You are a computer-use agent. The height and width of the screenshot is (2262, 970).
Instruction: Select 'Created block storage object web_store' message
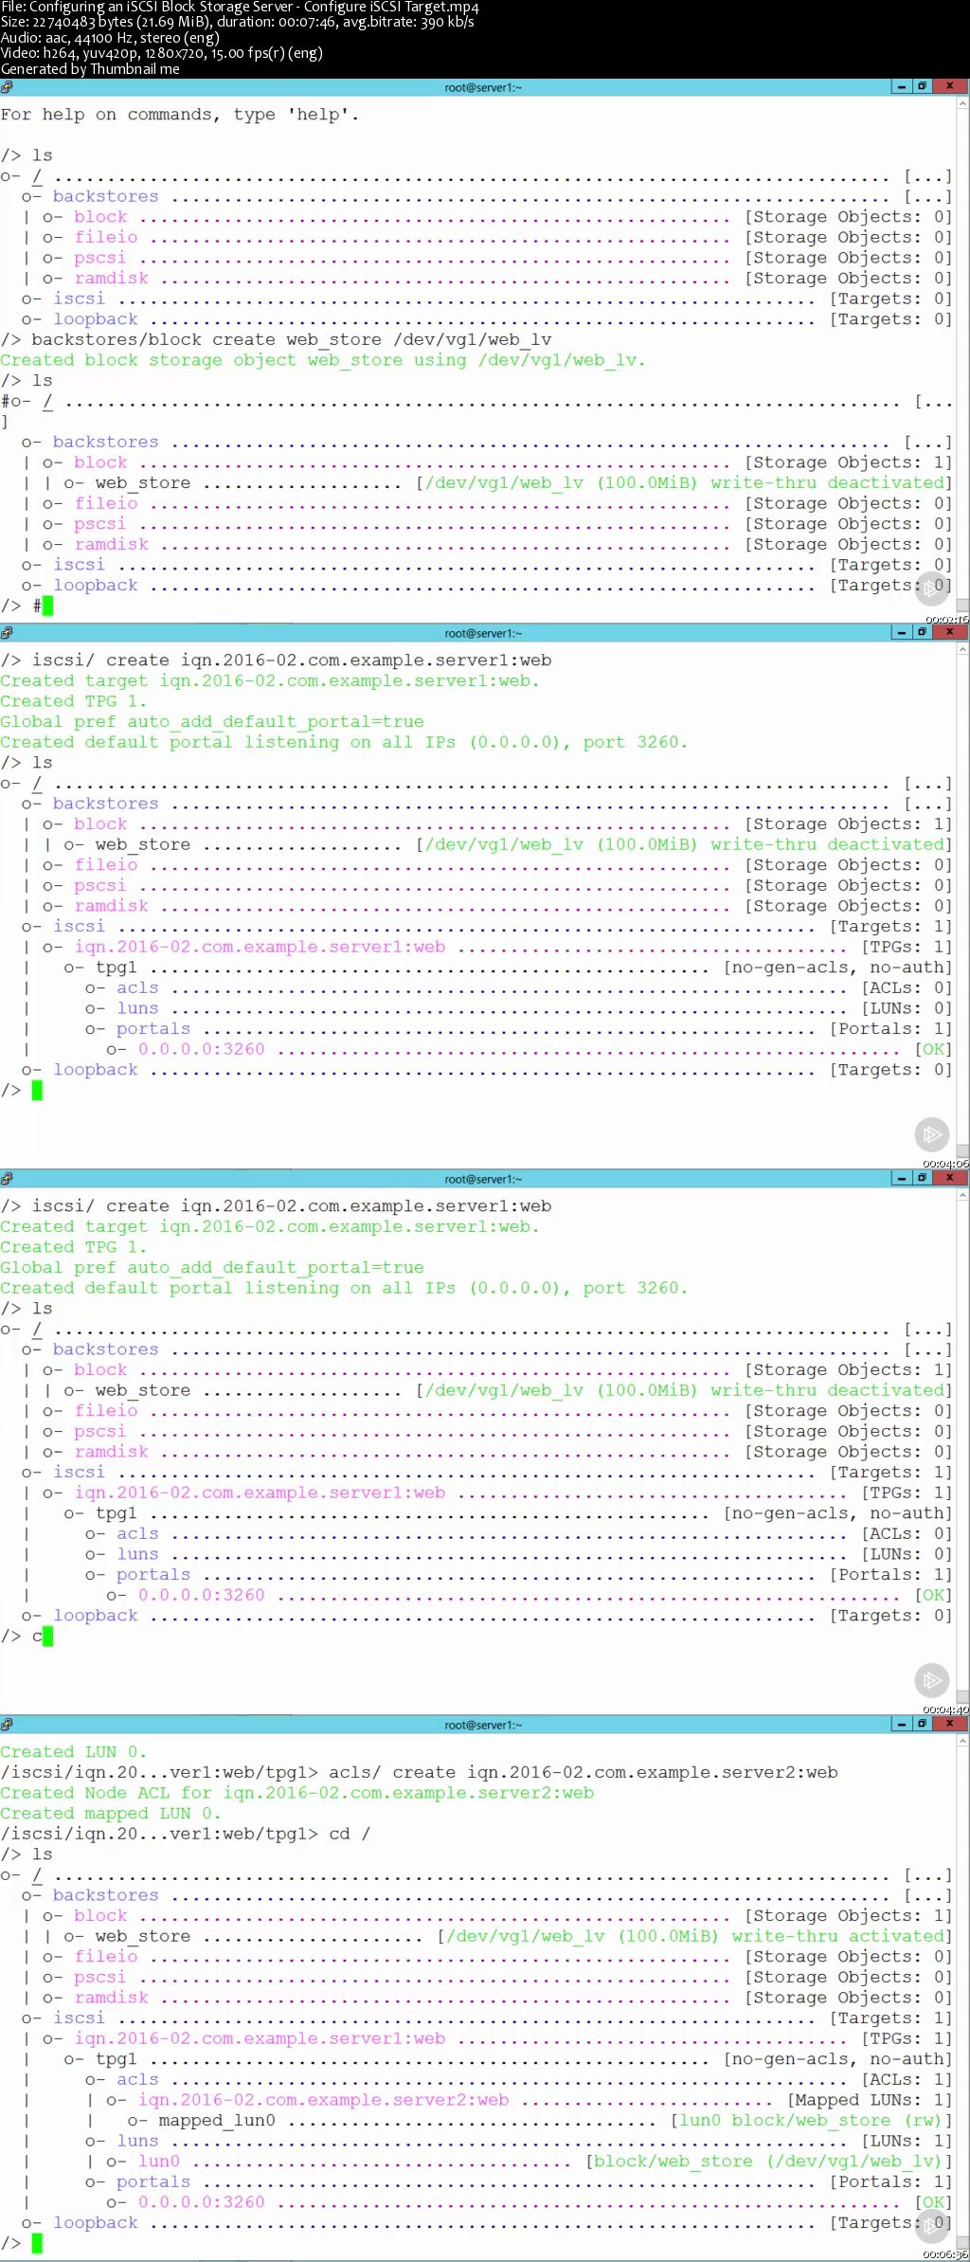pos(322,360)
